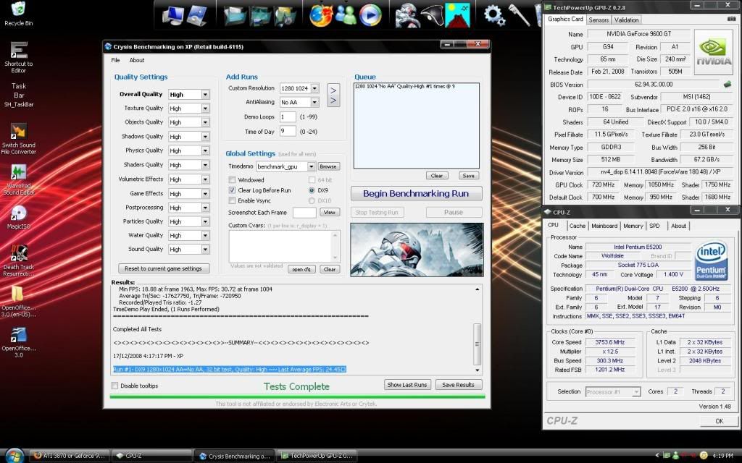Viewport: 742px width, 463px height.
Task: Open the OpenOffice 3.0 (en-US) folder icon
Action: [17, 294]
